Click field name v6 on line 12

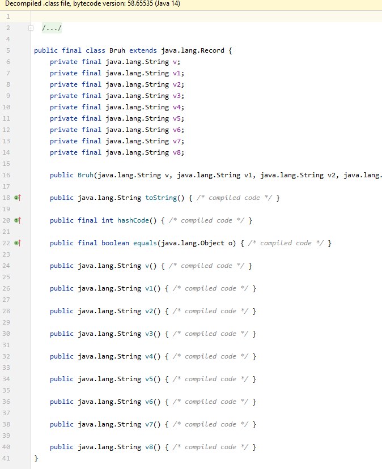coord(177,130)
